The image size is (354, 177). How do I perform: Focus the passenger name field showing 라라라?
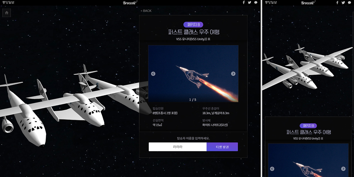click(178, 147)
